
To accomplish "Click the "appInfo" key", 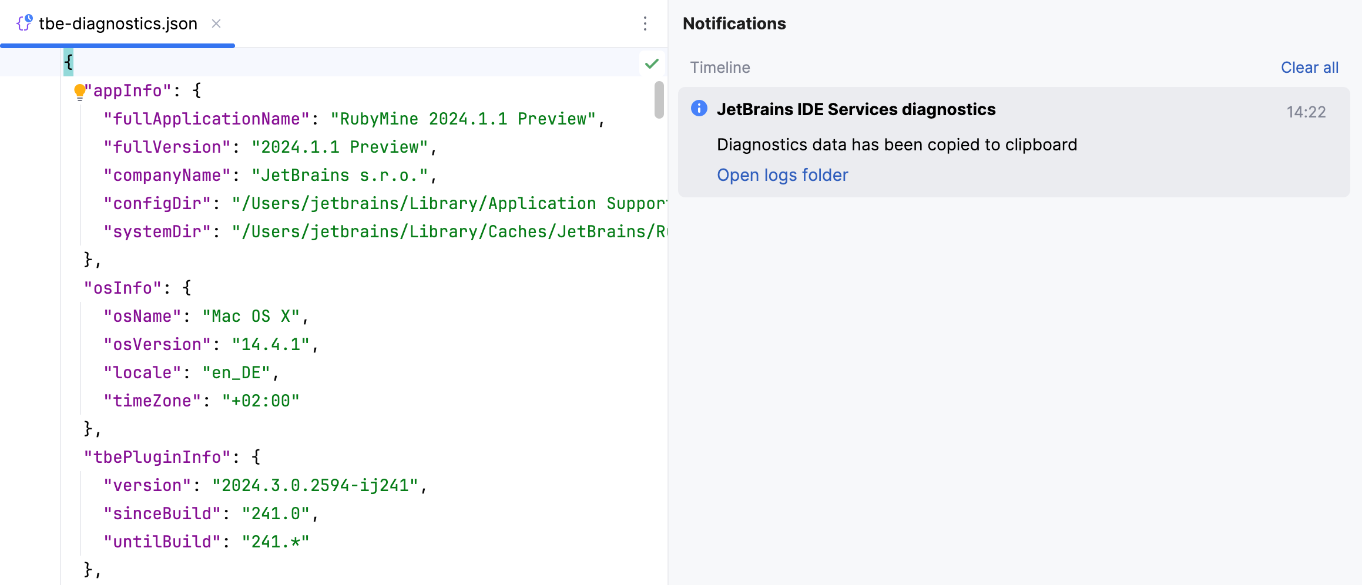I will (x=128, y=90).
